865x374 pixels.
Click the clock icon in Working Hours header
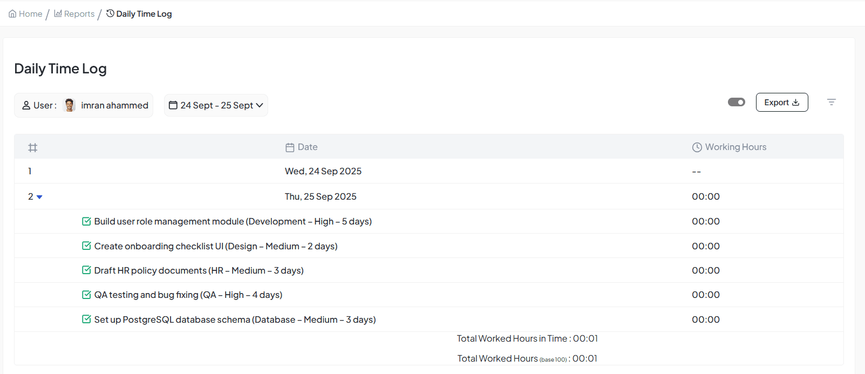tap(697, 147)
